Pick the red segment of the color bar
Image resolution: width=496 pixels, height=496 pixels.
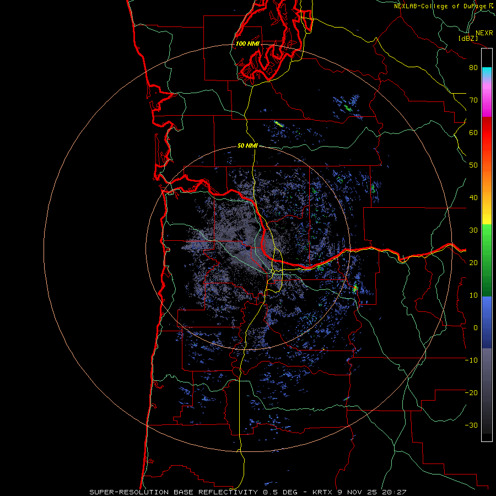coord(487,133)
